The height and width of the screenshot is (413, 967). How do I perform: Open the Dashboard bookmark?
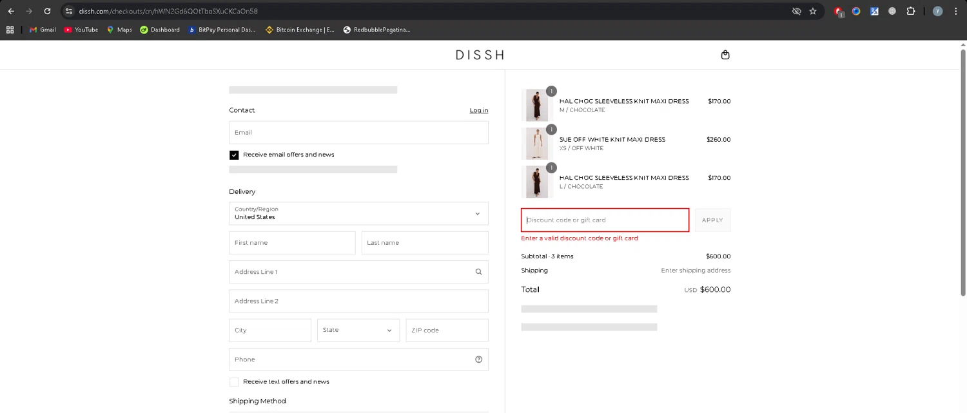tap(160, 30)
